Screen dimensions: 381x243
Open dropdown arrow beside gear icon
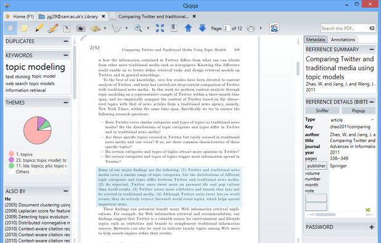[261, 28]
